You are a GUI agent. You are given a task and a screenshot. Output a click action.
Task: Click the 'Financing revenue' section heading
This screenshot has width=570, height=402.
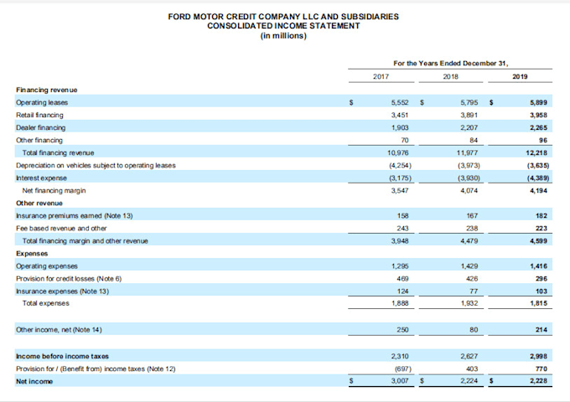pyautogui.click(x=47, y=90)
